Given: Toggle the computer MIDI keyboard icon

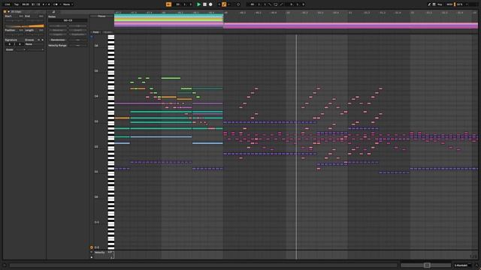Looking at the screenshot, I should (434, 4).
